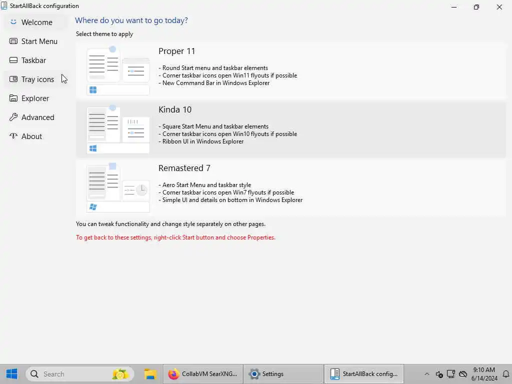This screenshot has width=512, height=384.
Task: Switch to CollabVM SearXNG Firefox window
Action: (202, 374)
